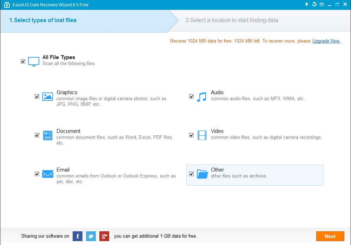The width and height of the screenshot is (351, 245).
Task: Share on Twitter icon
Action: click(91, 236)
